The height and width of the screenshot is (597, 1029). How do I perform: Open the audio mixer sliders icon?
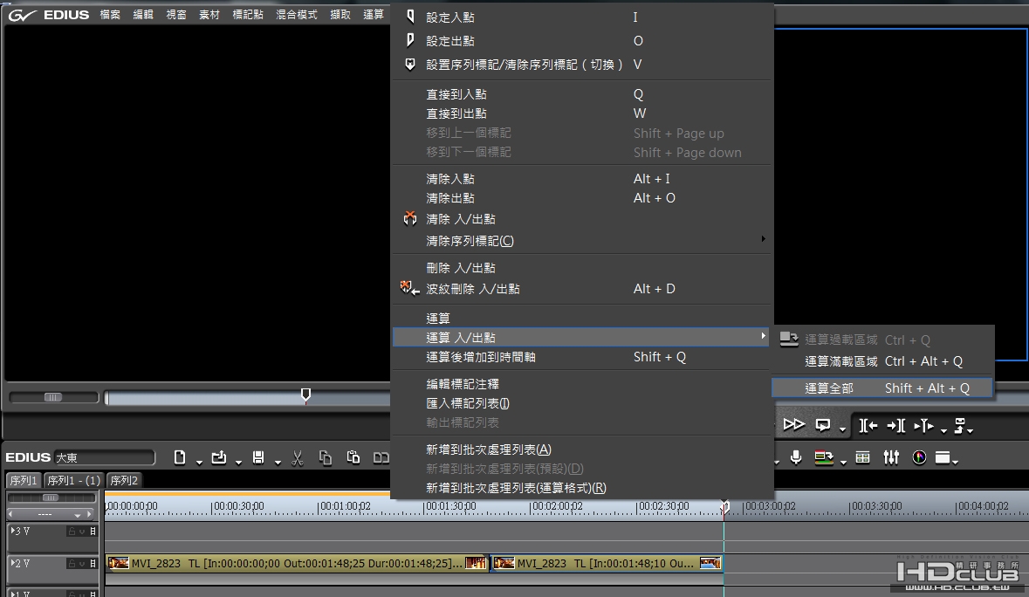(x=891, y=457)
